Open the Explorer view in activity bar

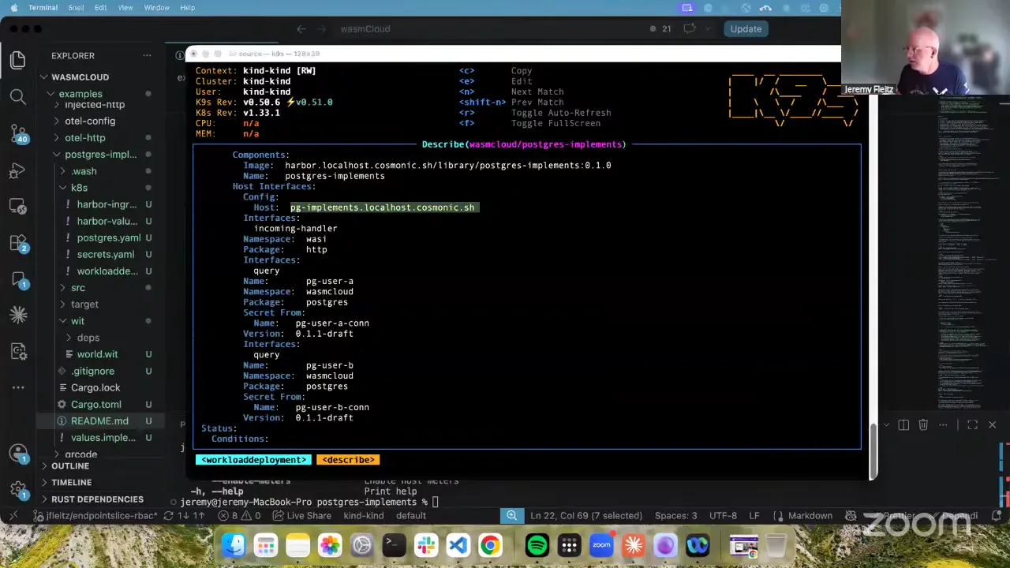click(18, 60)
